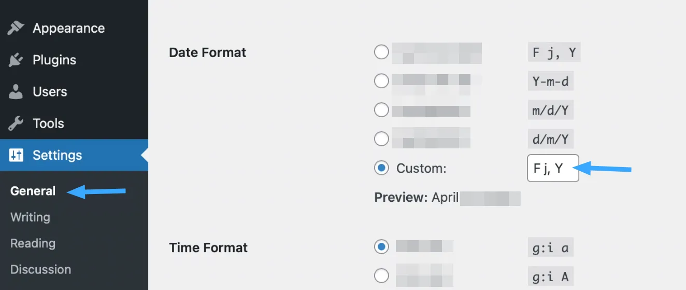This screenshot has width=686, height=290.
Task: Click the Plugins plug icon
Action: 16,60
